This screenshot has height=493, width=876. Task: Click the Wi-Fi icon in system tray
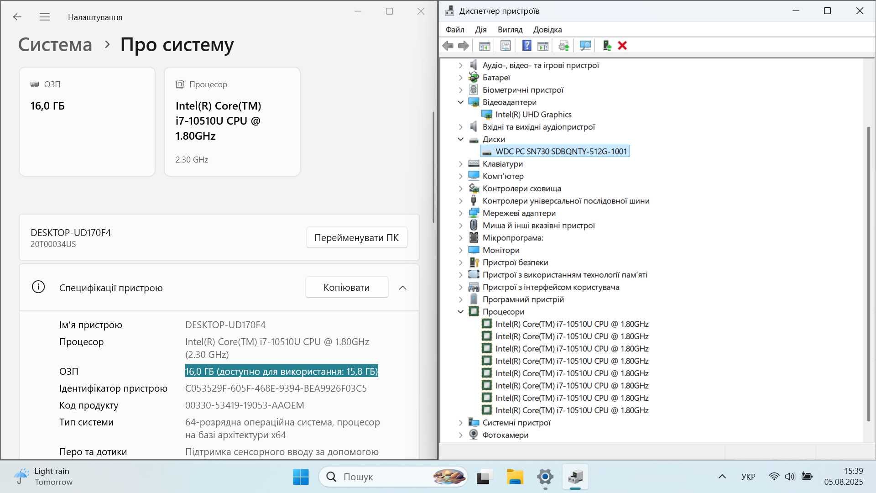point(774,477)
